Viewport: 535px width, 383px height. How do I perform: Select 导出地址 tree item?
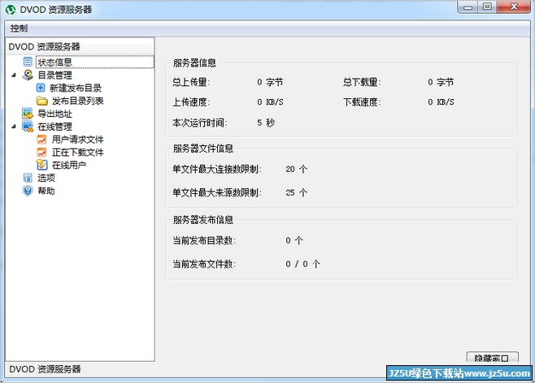point(55,114)
